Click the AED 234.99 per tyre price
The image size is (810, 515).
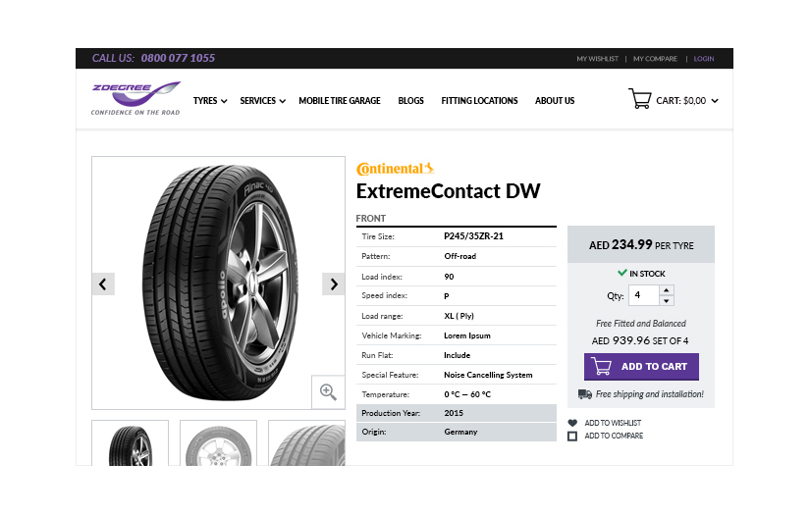641,245
